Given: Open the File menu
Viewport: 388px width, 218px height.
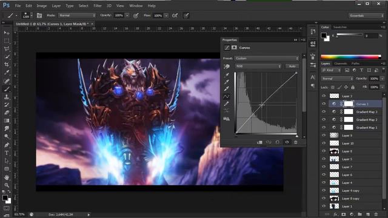Looking at the screenshot, I should [18, 5].
